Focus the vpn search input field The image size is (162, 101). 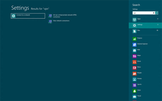point(143,13)
